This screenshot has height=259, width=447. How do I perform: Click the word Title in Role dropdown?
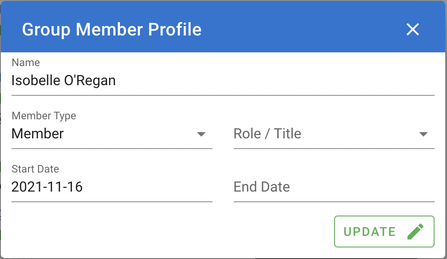pos(287,133)
